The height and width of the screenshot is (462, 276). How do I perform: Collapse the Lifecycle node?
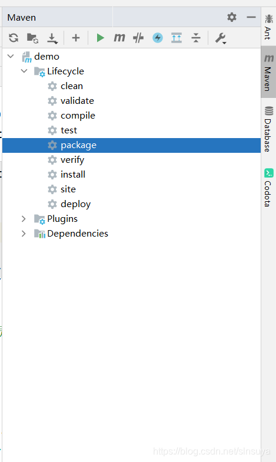pos(24,71)
